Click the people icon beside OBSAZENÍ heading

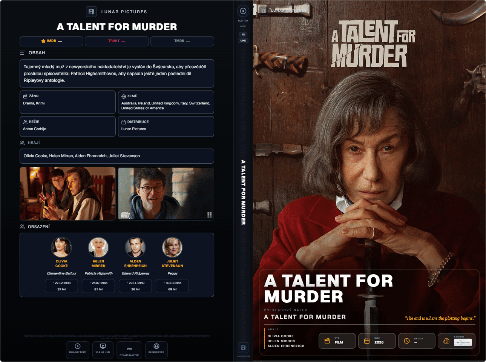pyautogui.click(x=22, y=227)
